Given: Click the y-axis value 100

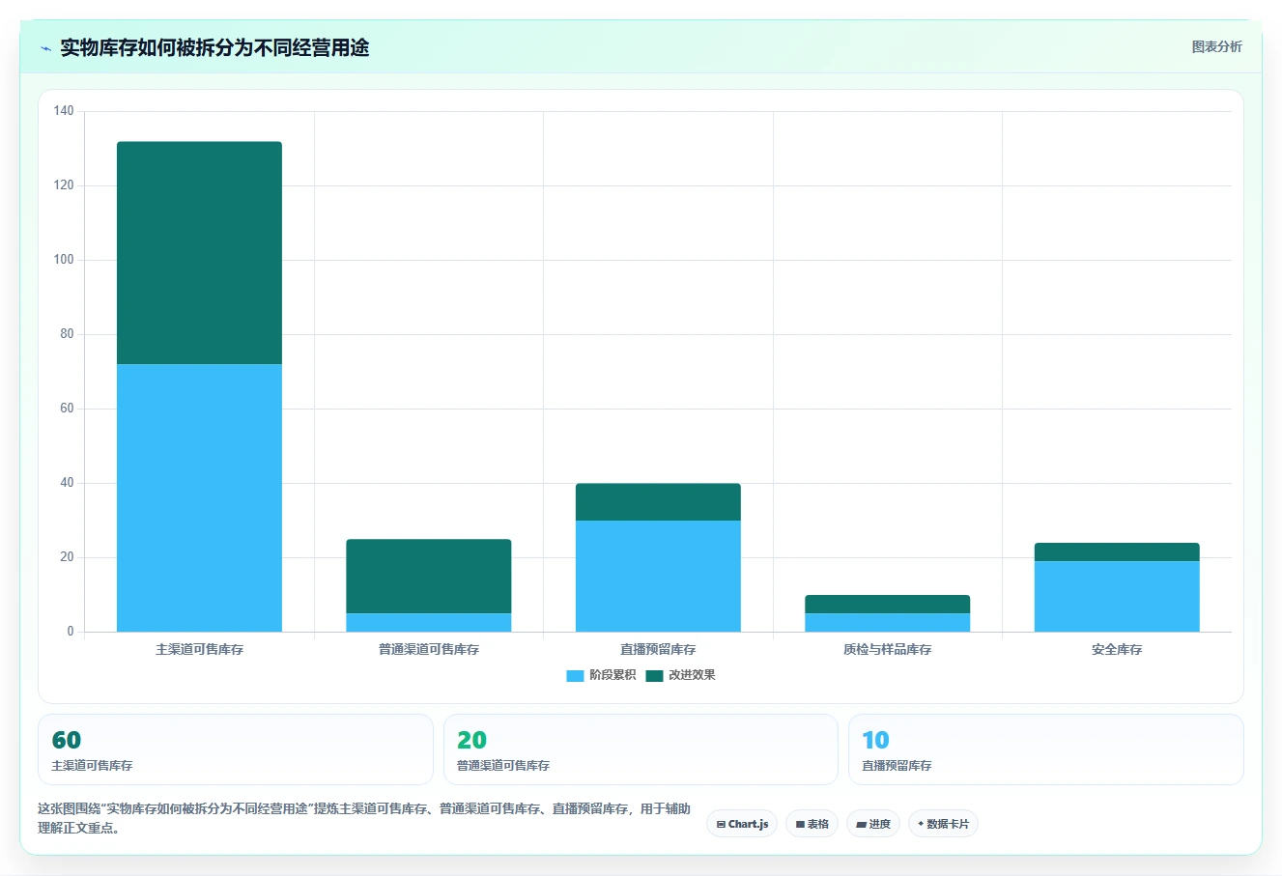Looking at the screenshot, I should [x=64, y=260].
